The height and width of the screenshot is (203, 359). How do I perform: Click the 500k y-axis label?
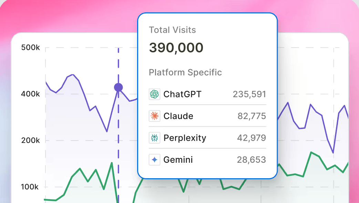coord(31,47)
